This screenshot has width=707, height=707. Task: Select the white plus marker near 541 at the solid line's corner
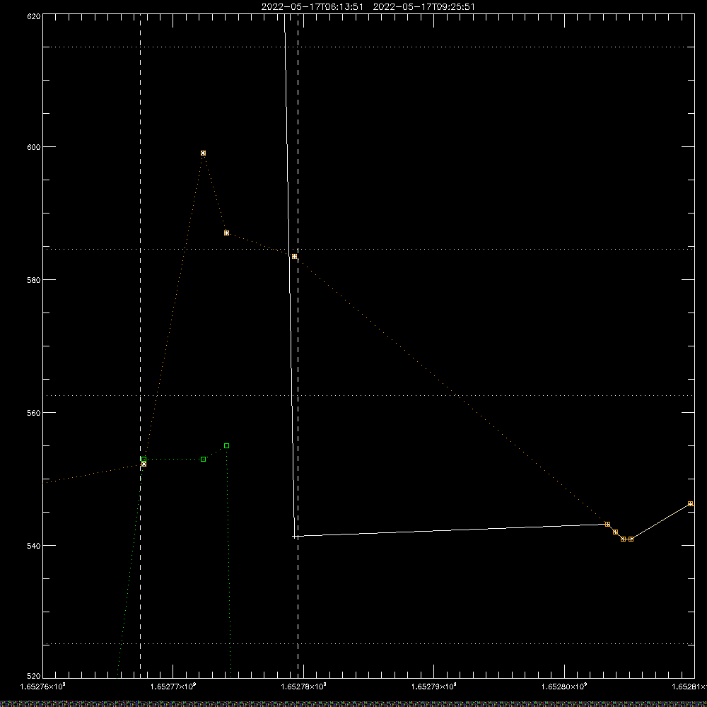(294, 537)
